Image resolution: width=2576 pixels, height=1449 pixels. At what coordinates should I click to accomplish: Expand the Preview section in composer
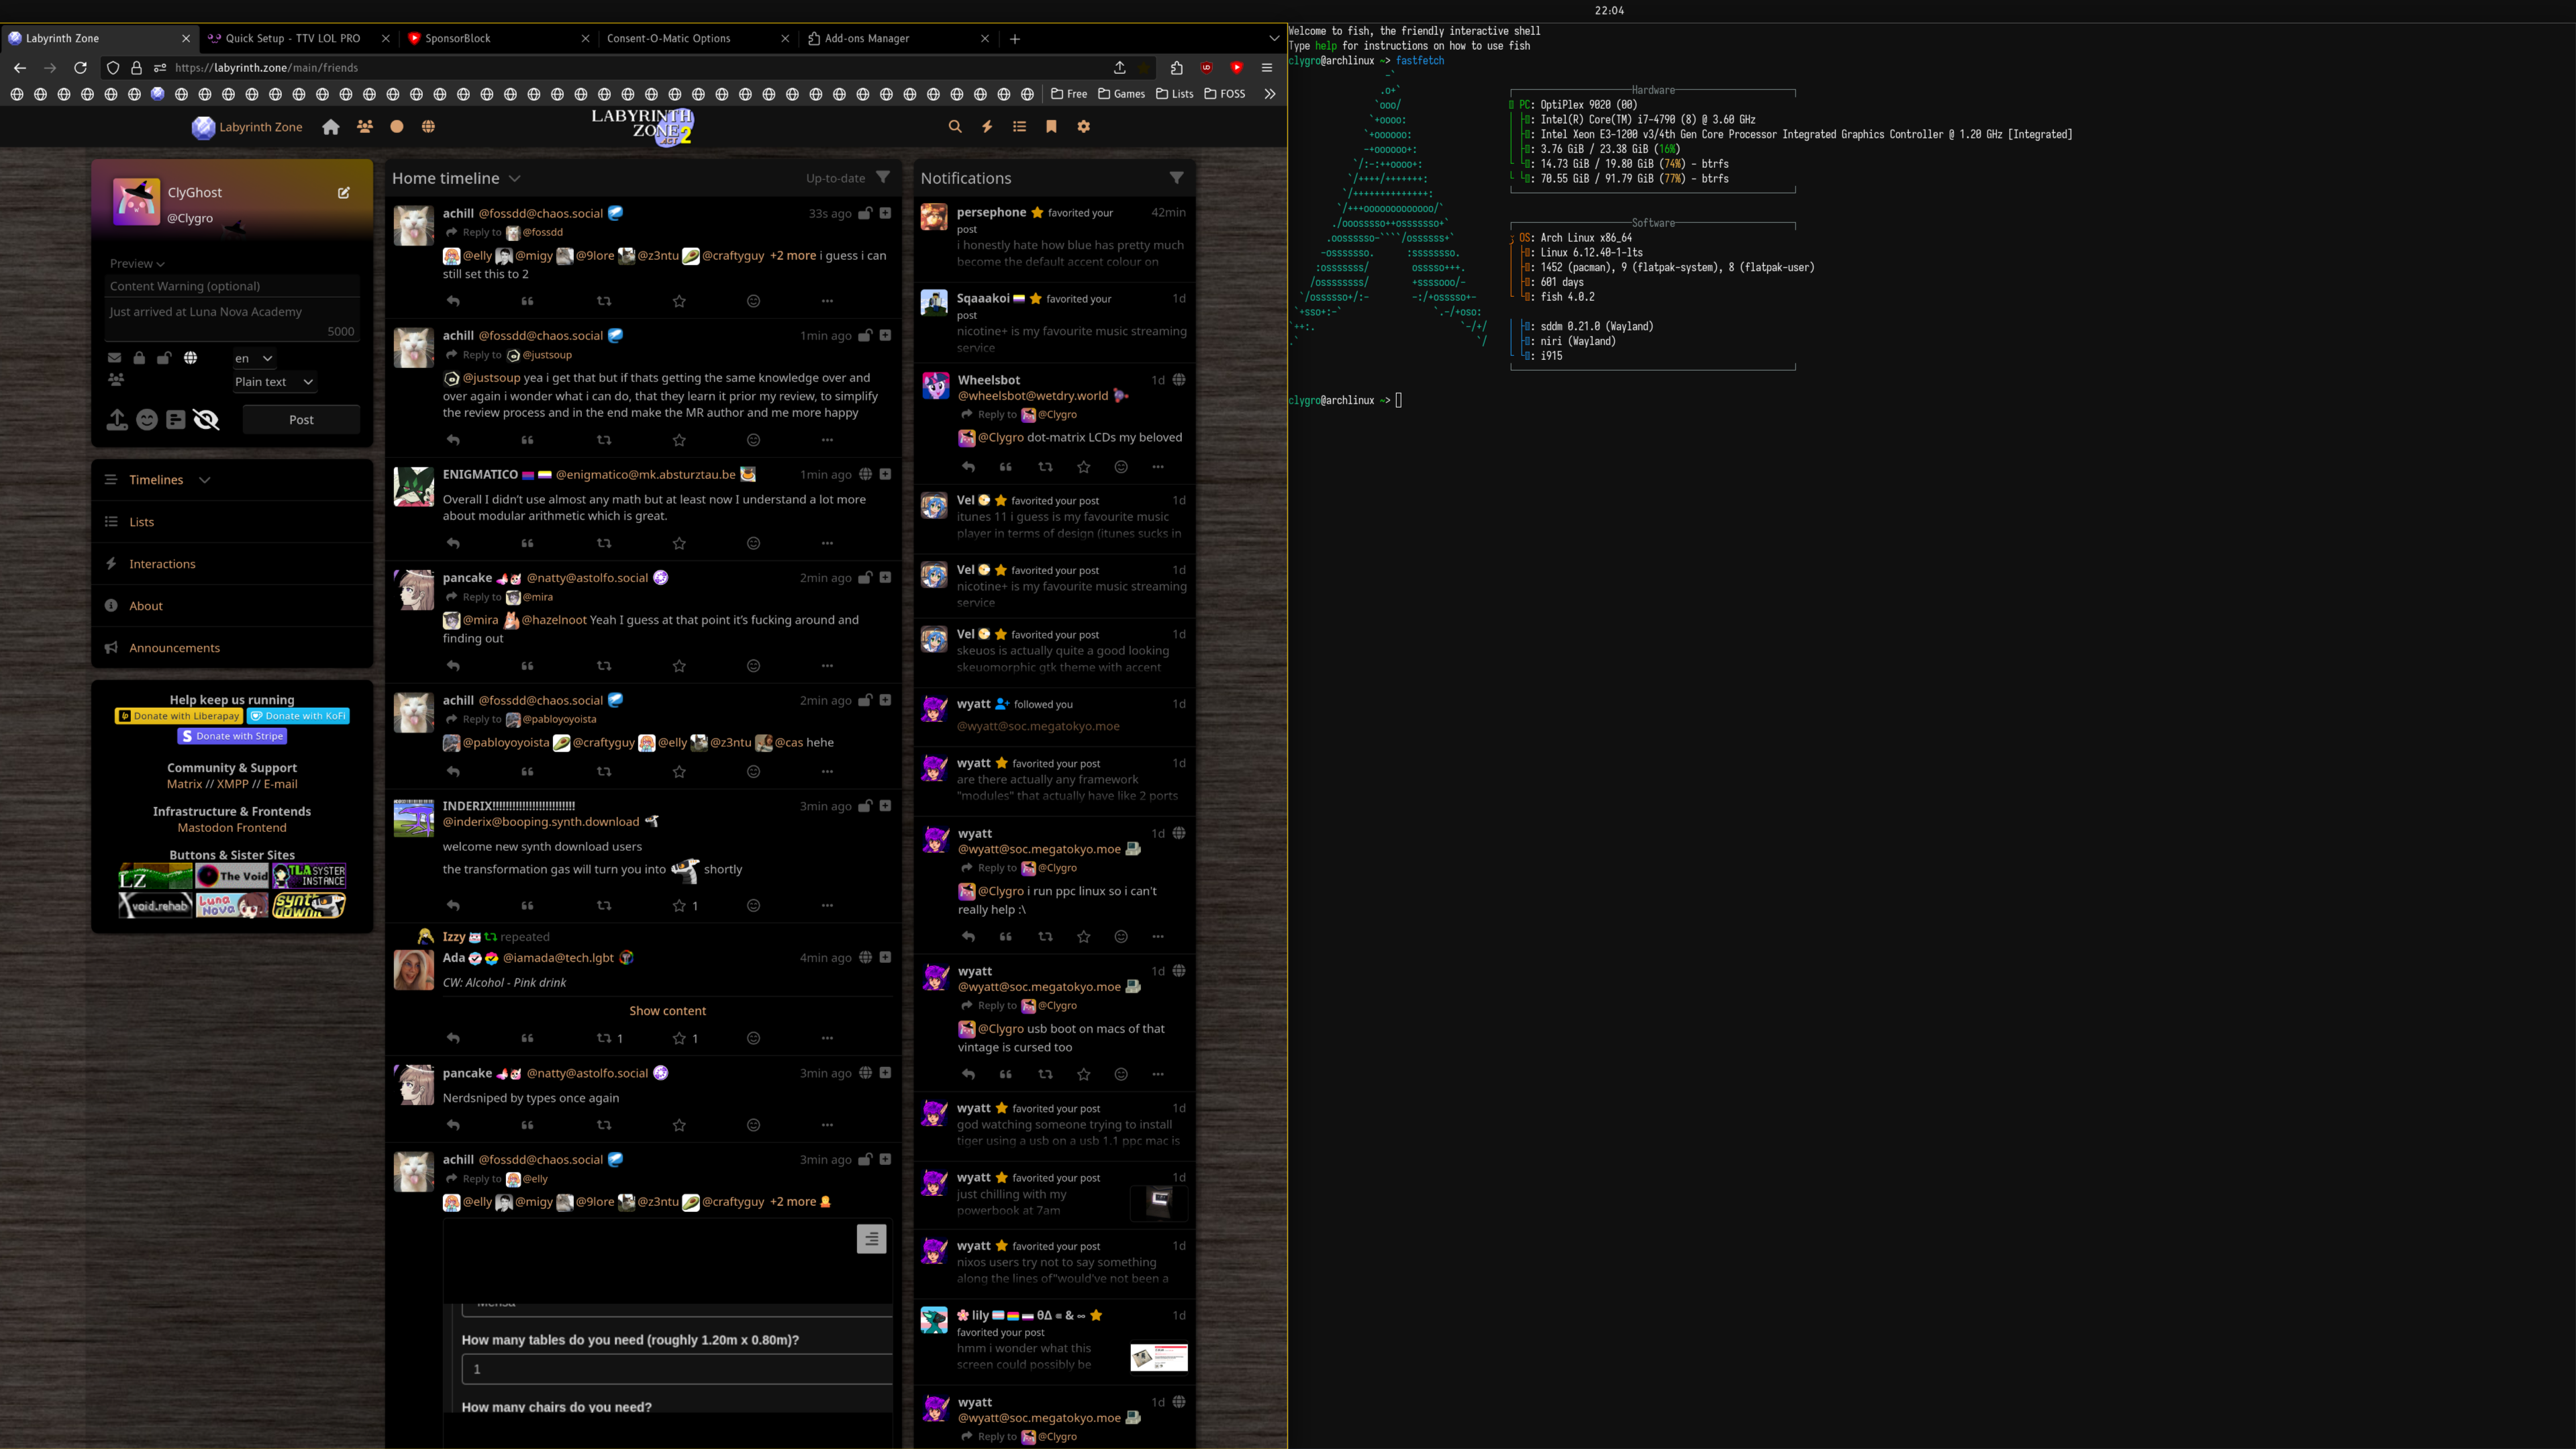point(137,263)
